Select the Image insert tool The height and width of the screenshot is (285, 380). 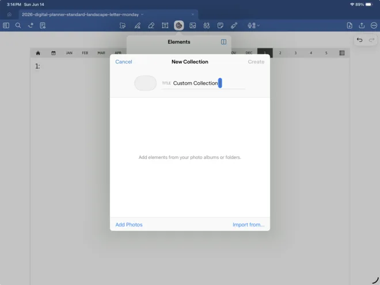[x=193, y=25]
